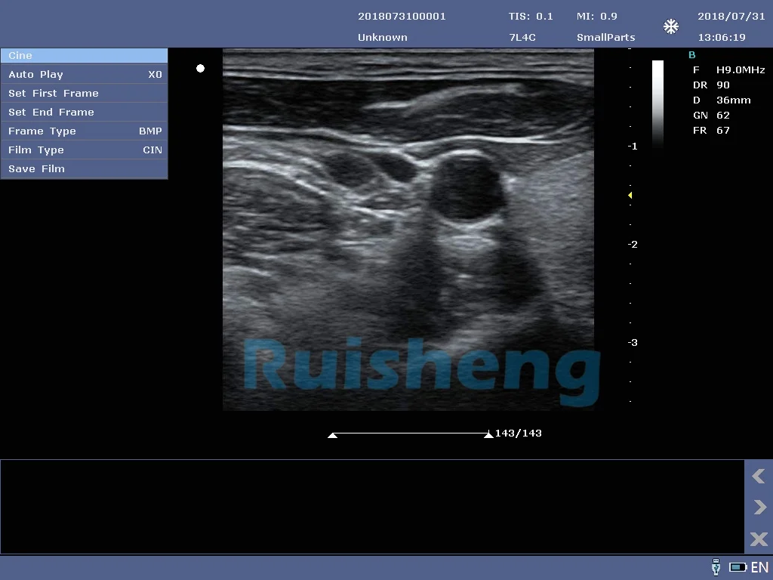Choose Set End Frame menu item
The image size is (773, 580).
pos(84,113)
